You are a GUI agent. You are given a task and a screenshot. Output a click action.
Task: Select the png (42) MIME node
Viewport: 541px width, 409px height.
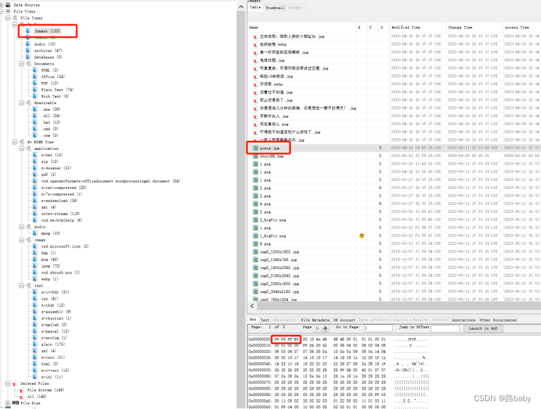pos(49,260)
